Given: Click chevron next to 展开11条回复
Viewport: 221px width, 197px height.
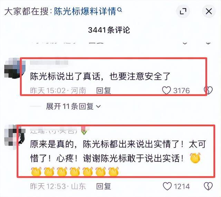Looking at the screenshot, I should (x=98, y=107).
